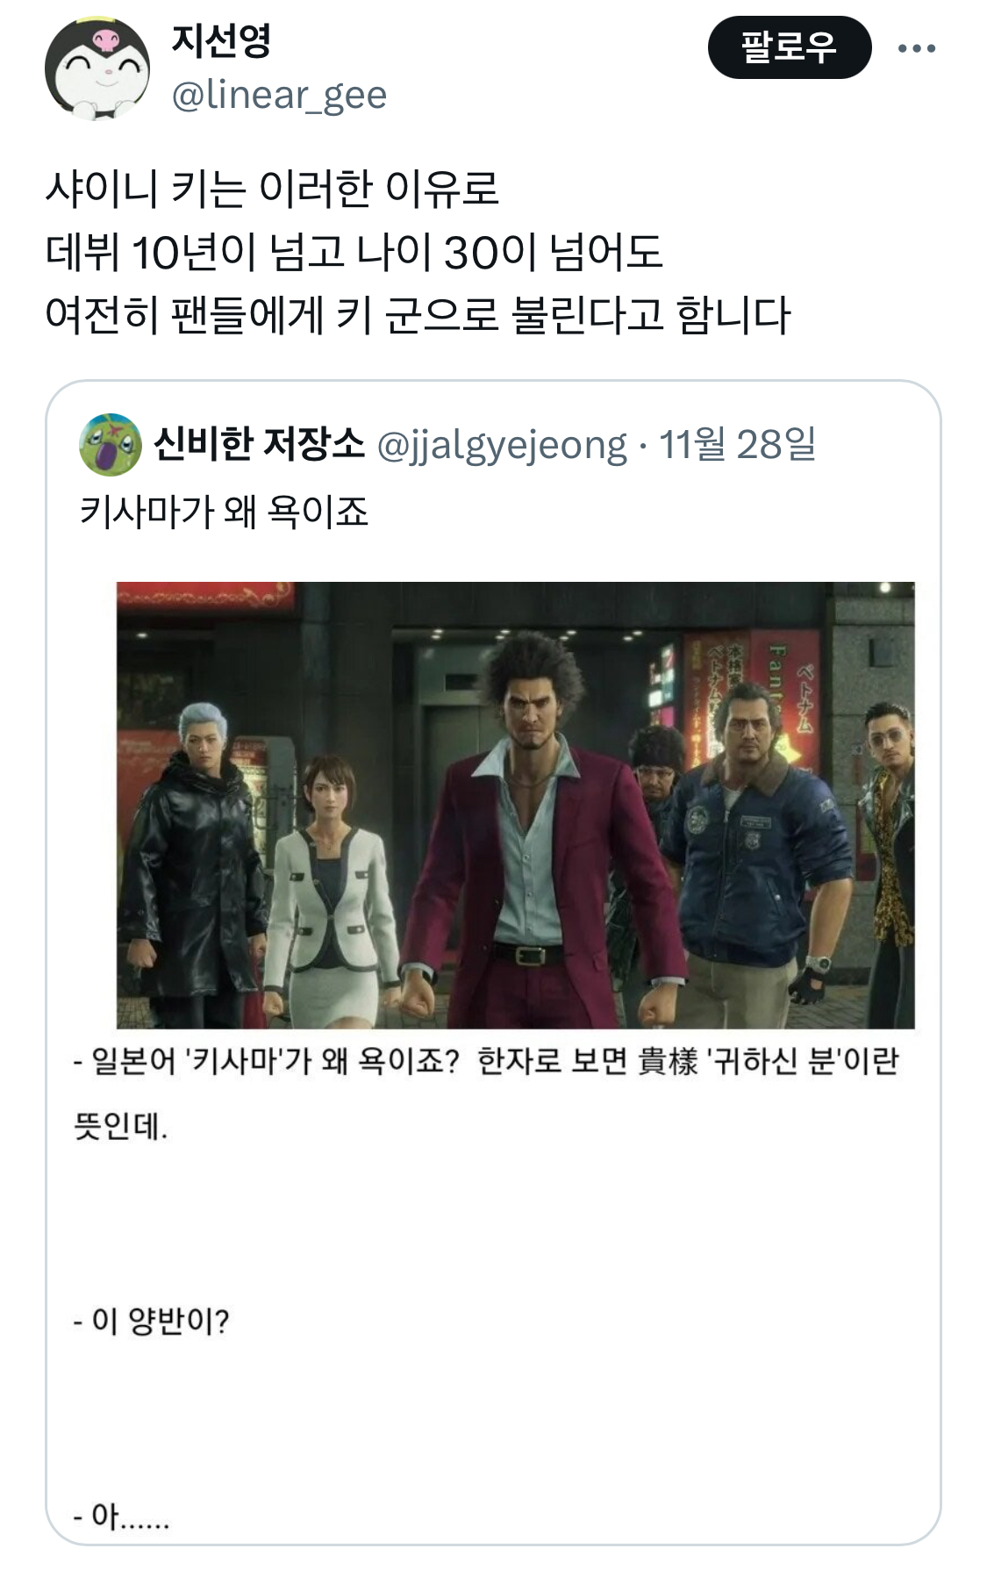Viewport: 987px width, 1577px height.
Task: Open the @jjalgyejeong handle
Action: 502,445
